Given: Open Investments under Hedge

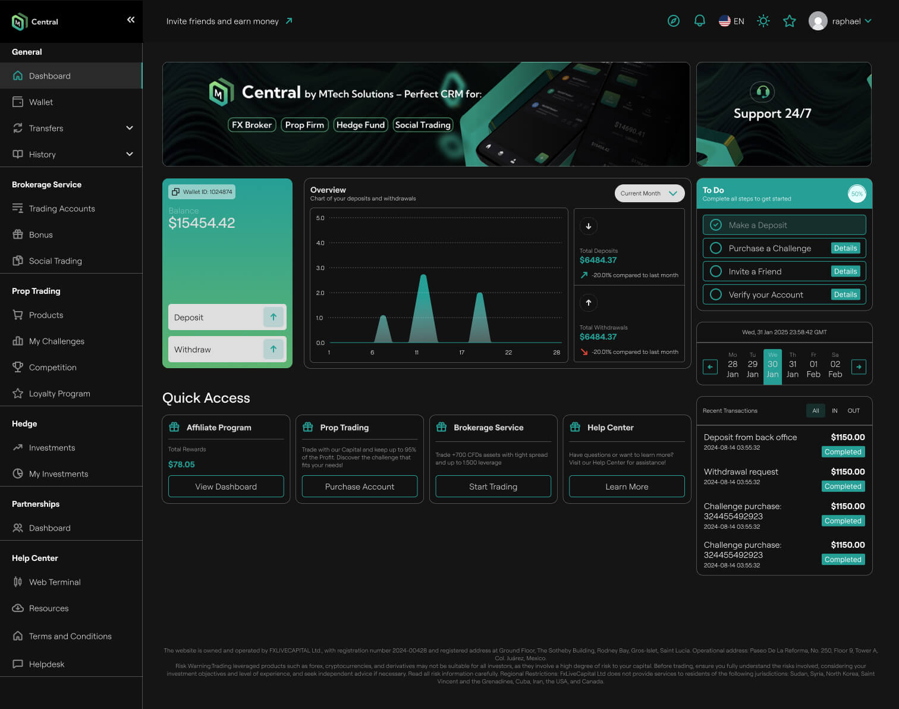Looking at the screenshot, I should pos(71,447).
